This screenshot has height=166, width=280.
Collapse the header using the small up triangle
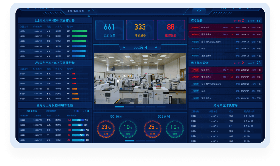click(x=89, y=16)
